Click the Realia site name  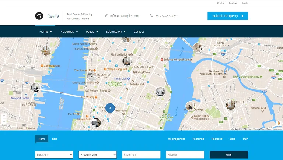pyautogui.click(x=53, y=16)
